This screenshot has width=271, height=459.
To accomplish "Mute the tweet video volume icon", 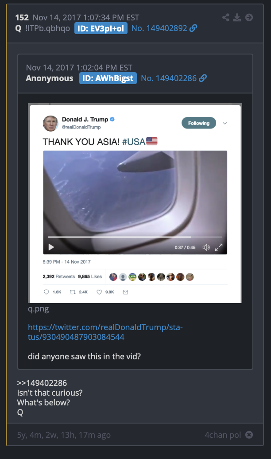I will tap(206, 247).
